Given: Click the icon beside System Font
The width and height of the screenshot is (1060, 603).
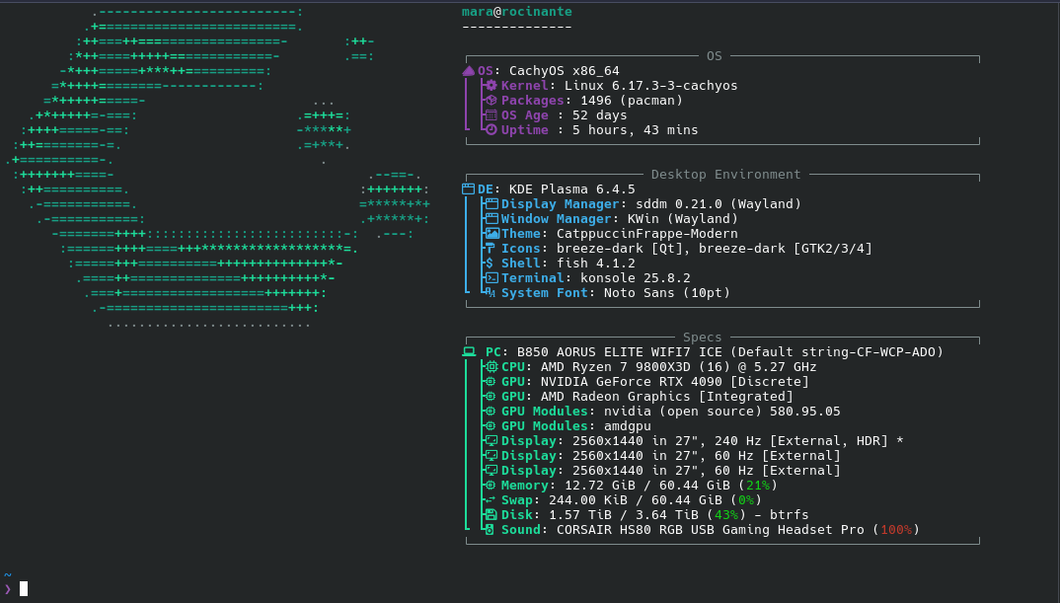Looking at the screenshot, I should [491, 293].
